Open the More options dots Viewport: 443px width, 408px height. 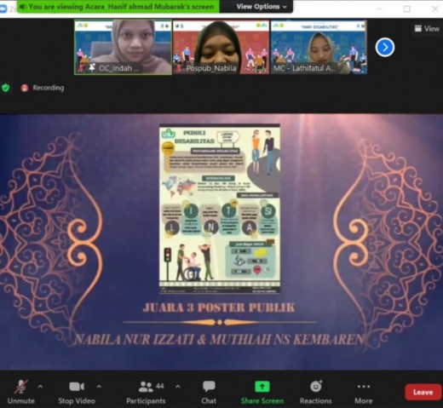pos(364,387)
